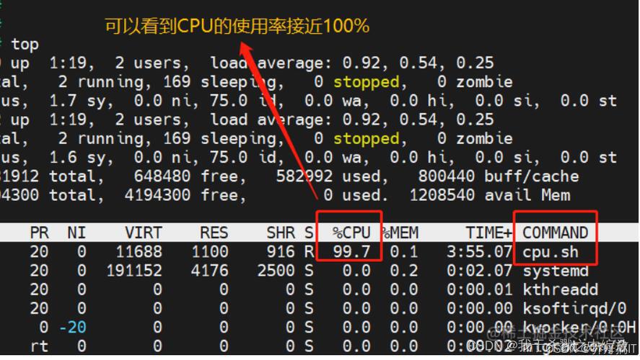640x360 pixels.
Task: Select the -20 nice value
Action: pyautogui.click(x=72, y=328)
